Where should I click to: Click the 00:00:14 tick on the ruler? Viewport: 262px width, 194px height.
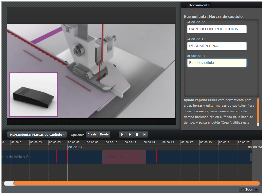coord(149,142)
